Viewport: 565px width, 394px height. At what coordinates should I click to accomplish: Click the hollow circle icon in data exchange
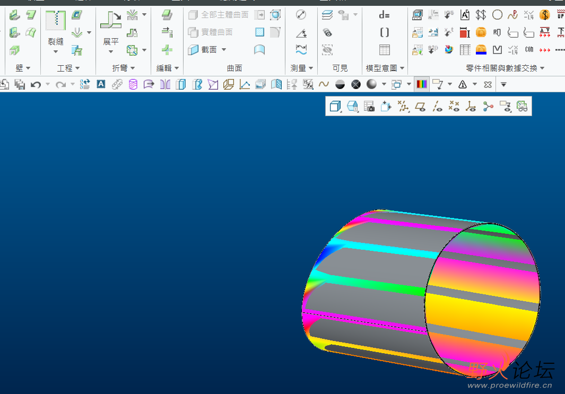click(x=497, y=15)
